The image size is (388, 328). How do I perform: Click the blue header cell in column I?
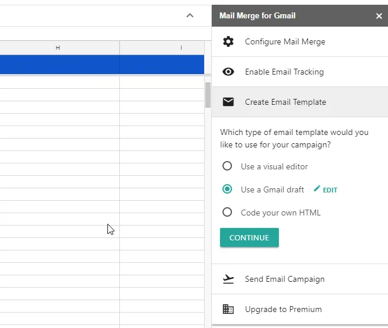click(162, 65)
